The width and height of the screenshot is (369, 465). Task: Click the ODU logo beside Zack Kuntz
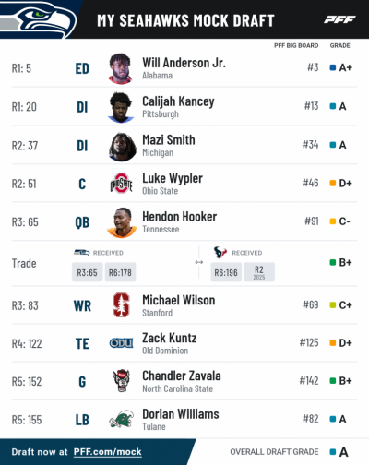point(121,343)
